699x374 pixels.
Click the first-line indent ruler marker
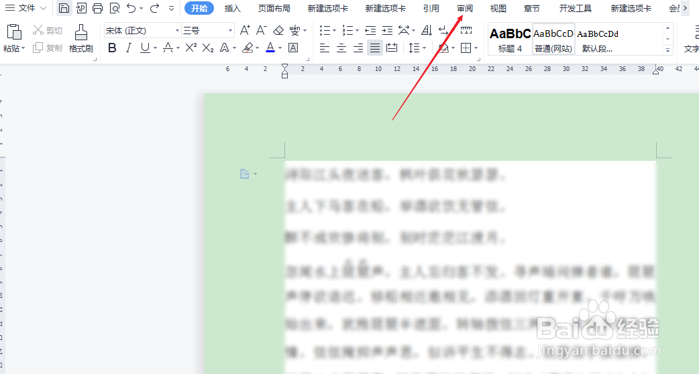[x=284, y=66]
